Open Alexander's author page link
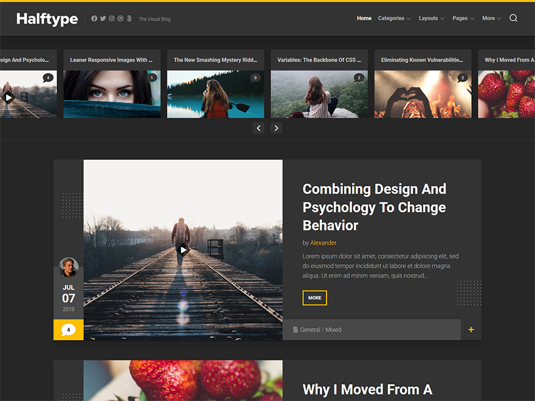Screen dimensions: 535x401 click(323, 242)
